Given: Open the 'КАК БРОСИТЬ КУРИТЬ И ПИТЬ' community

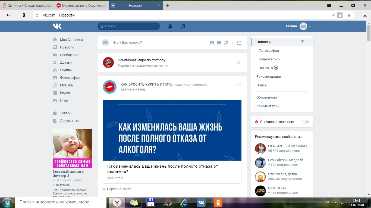Looking at the screenshot, I should point(146,84).
